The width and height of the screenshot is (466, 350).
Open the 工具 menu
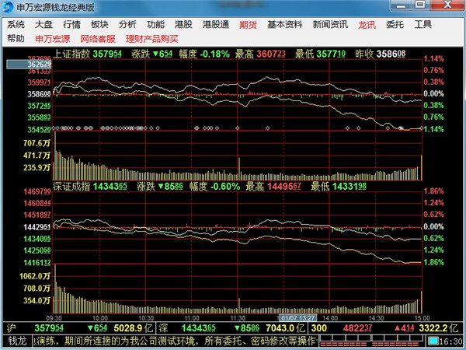[x=423, y=25]
